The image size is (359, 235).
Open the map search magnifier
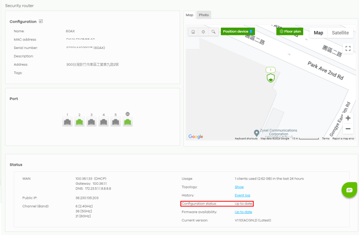[x=214, y=32]
